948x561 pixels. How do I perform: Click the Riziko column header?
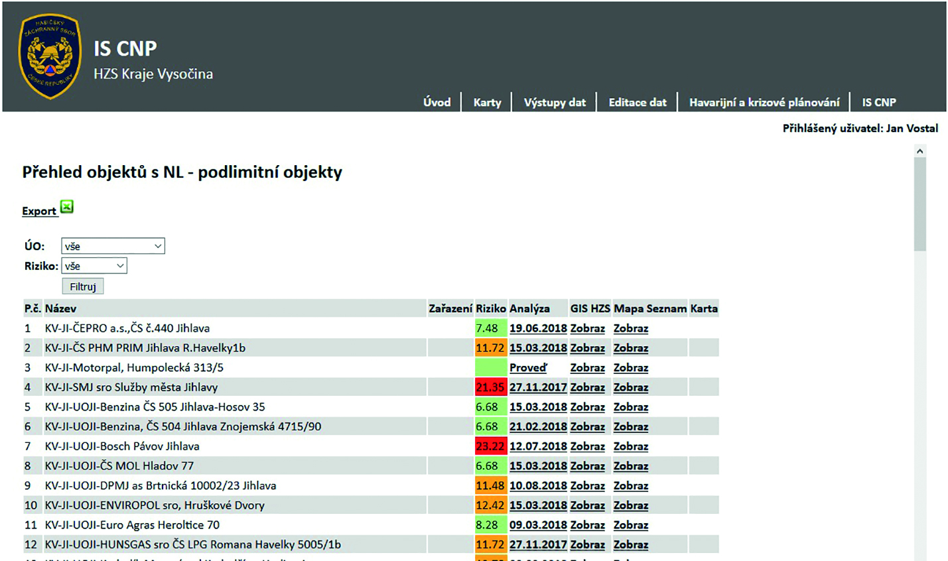(491, 308)
